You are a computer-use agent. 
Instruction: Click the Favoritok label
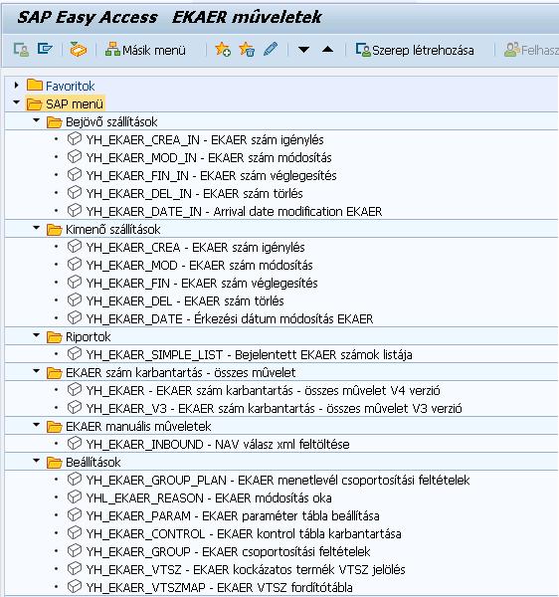[x=70, y=86]
